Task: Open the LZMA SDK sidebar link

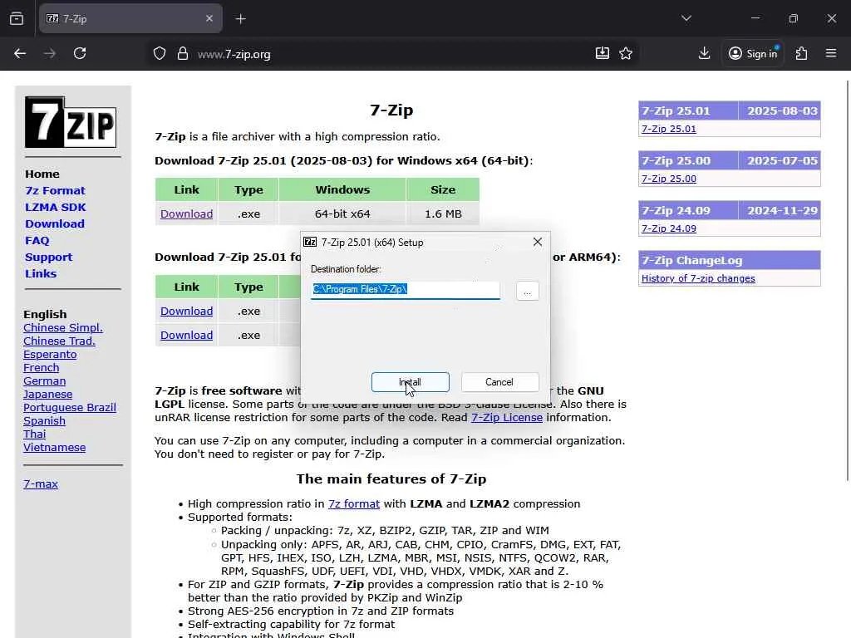Action: coord(56,207)
